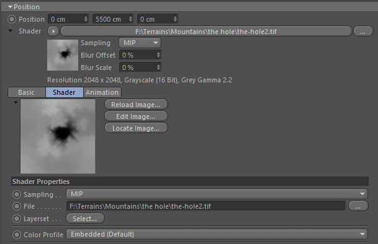Screen dimensions: 378x244
Task: Browse with the ellipsis button beside shader path
Action: (x=363, y=32)
